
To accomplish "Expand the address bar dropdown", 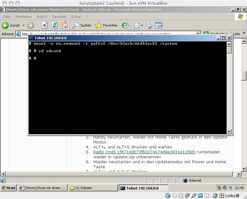I will pyautogui.click(x=198, y=33).
